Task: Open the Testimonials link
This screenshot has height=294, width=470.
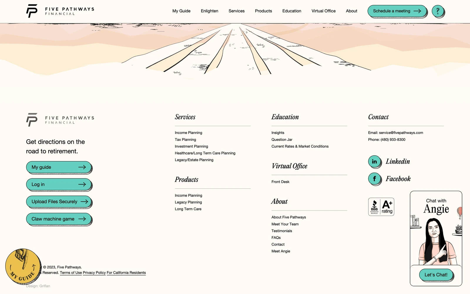Action: tap(282, 231)
